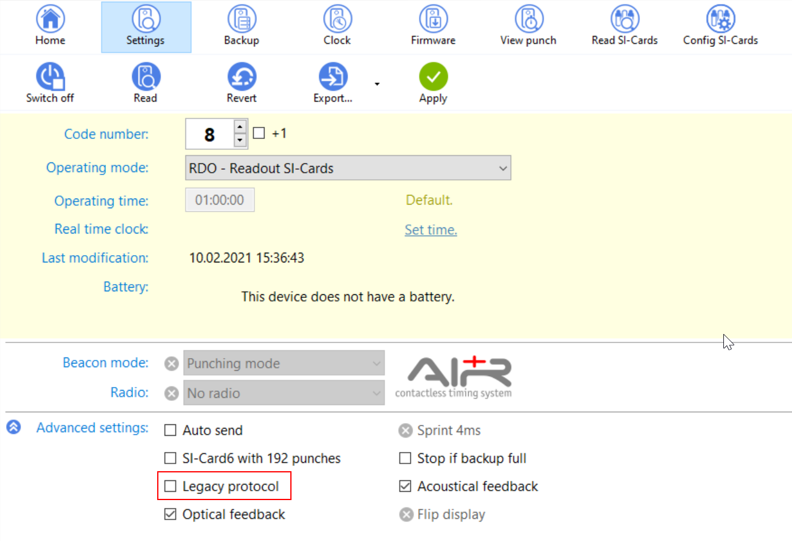
Task: Disable the Acoustical feedback checkbox
Action: (x=405, y=486)
